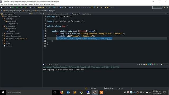Click Remove All Terminated Launches icon in Console
Screen dimensions: 169x95
pos(142,64)
